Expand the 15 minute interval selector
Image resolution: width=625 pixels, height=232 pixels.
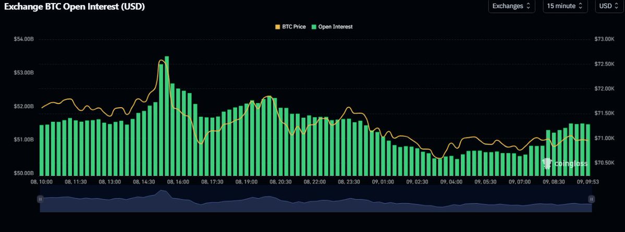565,6
